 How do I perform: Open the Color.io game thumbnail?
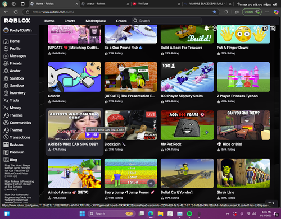75,77
